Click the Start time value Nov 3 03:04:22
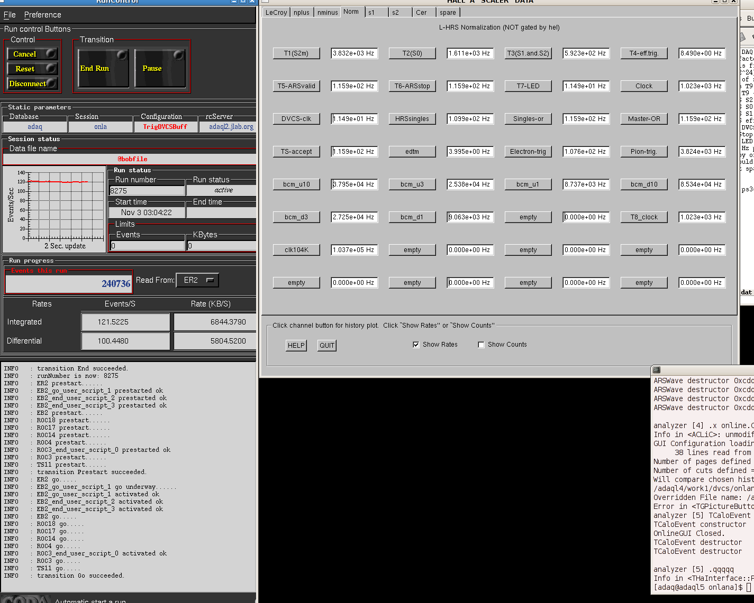 [147, 212]
